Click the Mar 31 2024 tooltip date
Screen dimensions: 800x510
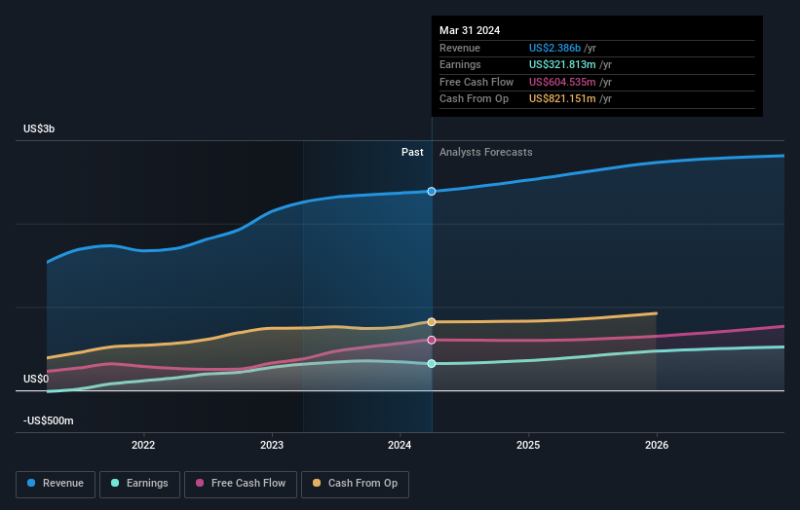[470, 30]
